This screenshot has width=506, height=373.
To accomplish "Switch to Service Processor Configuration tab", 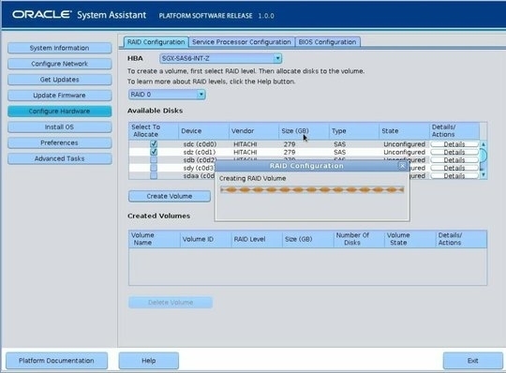I will (242, 42).
